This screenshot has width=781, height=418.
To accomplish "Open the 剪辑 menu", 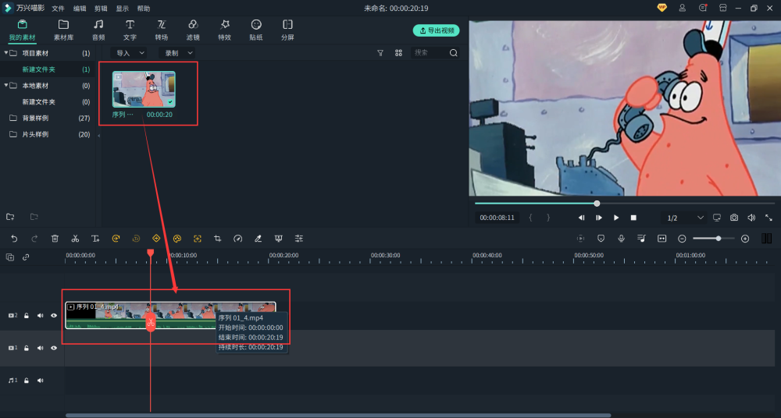I will (101, 9).
